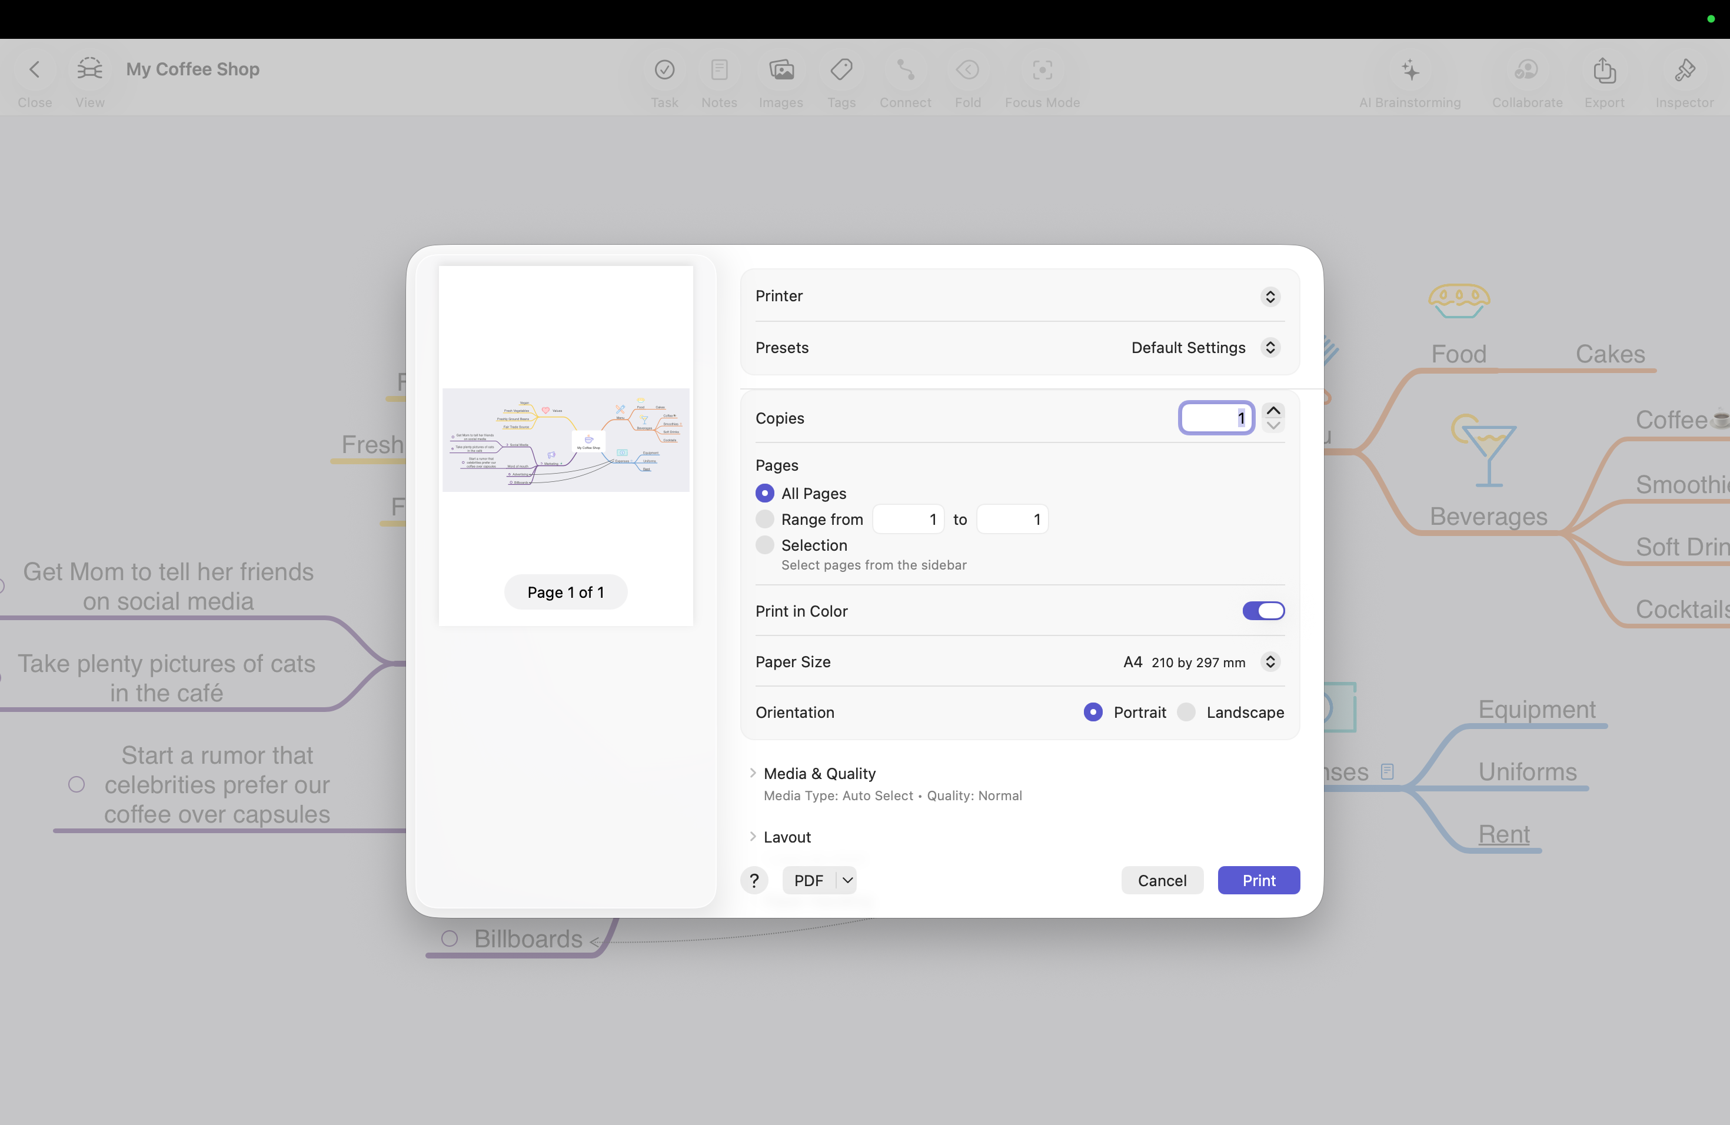
Task: Click the Beverages cocktail glass icon
Action: coord(1483,451)
